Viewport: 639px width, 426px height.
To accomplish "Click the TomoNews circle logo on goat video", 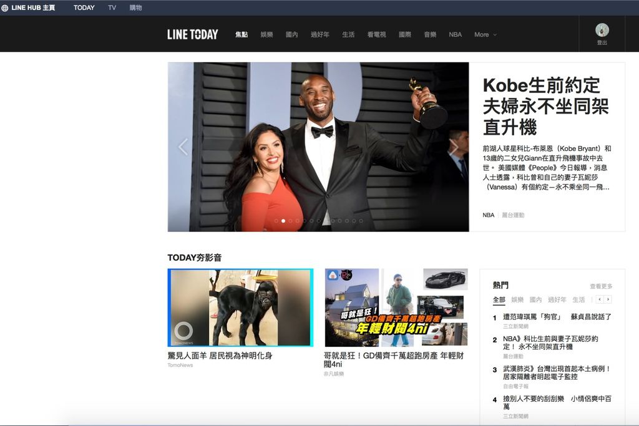I will tap(183, 331).
